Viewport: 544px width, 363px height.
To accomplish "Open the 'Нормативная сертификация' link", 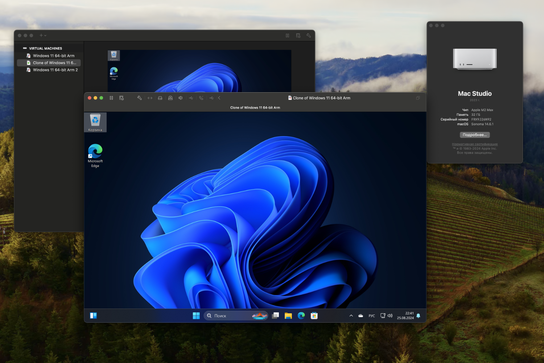I will coord(475,144).
